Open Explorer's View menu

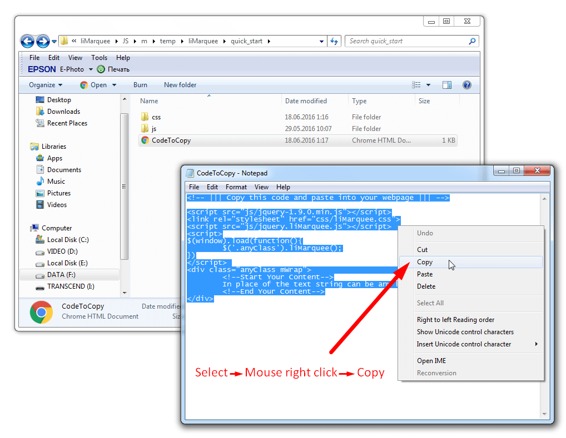(x=75, y=58)
